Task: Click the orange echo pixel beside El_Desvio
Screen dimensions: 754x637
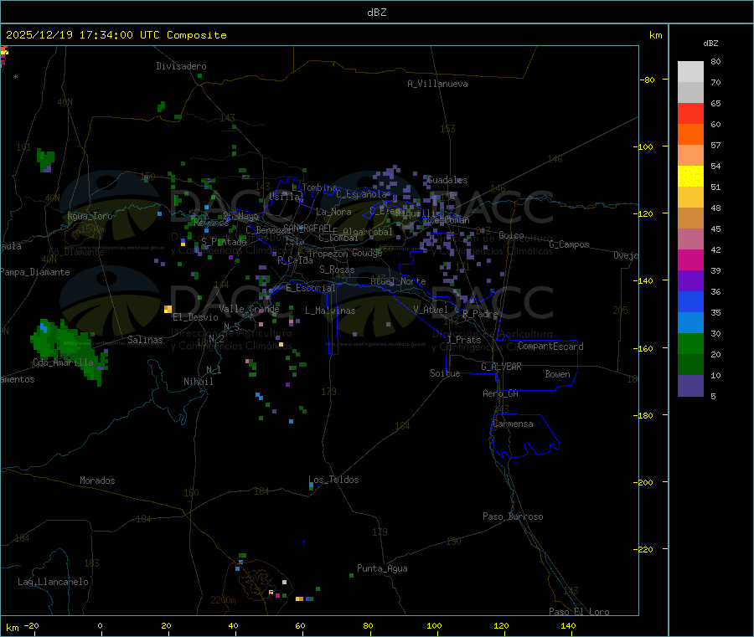Action: pyautogui.click(x=168, y=309)
